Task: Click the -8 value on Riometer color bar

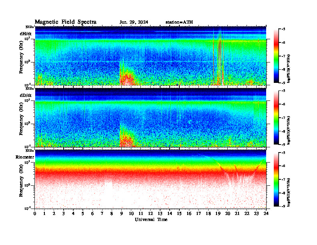Action: click(283, 193)
